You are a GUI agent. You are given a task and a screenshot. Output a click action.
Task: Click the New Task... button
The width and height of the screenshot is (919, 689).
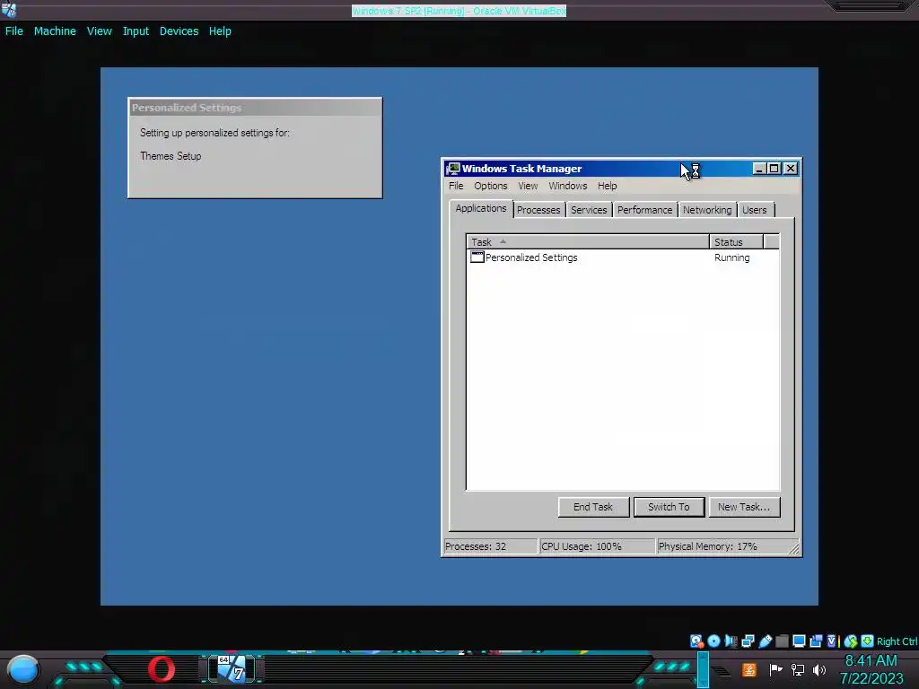pos(744,507)
